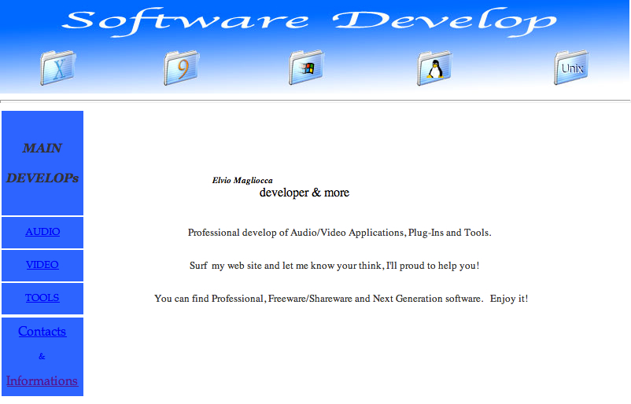The width and height of the screenshot is (631, 404).
Task: Click the 'Surf my web site' sentence
Action: tap(334, 266)
